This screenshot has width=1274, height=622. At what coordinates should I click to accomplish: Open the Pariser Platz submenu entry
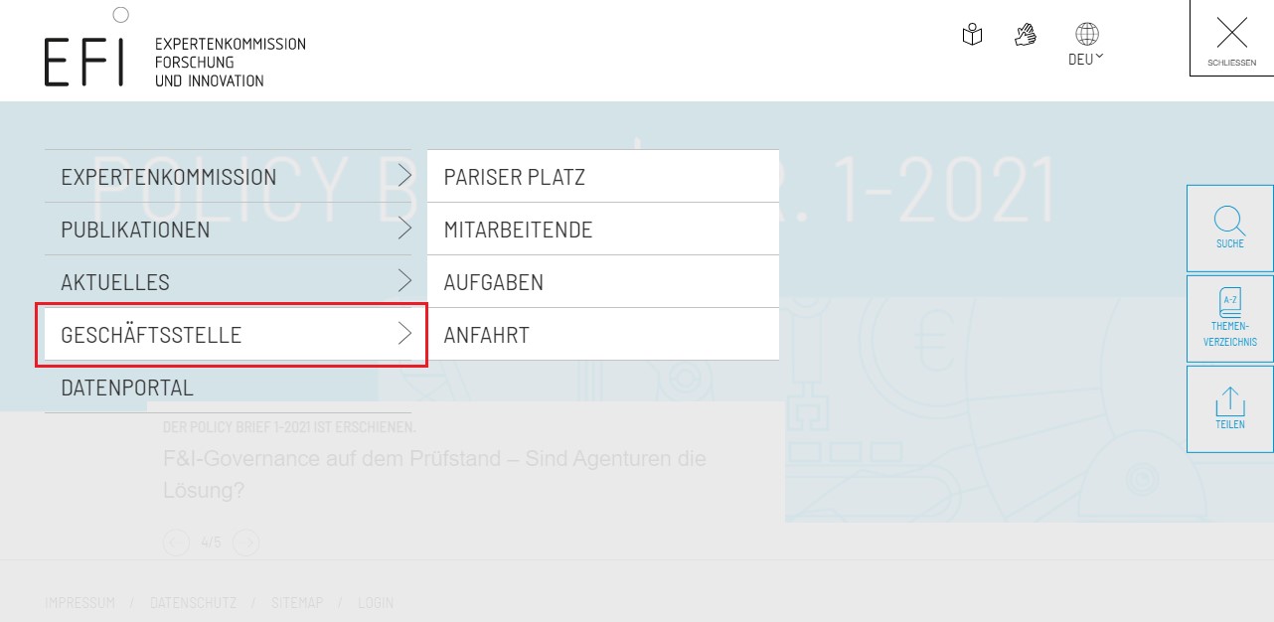515,177
